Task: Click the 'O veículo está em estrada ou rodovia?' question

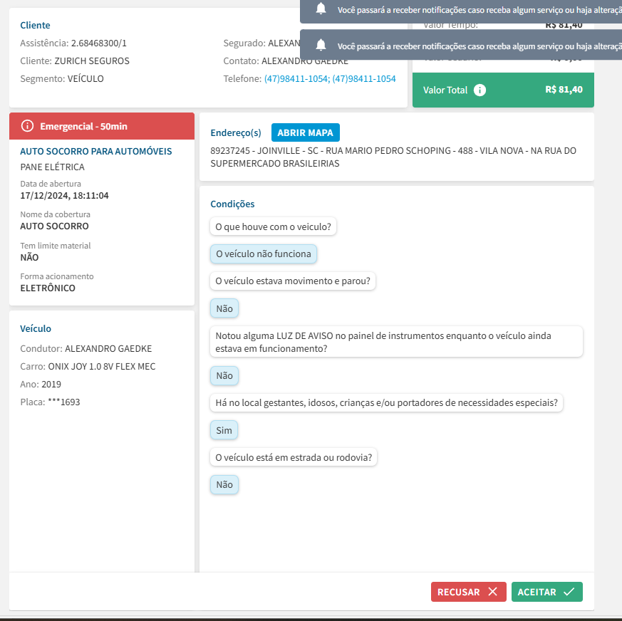Action: [294, 457]
